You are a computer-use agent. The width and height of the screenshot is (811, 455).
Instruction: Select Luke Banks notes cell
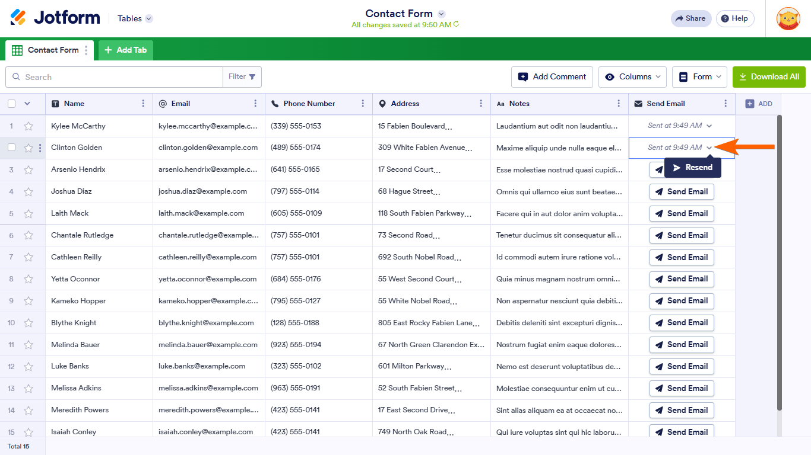(x=560, y=367)
